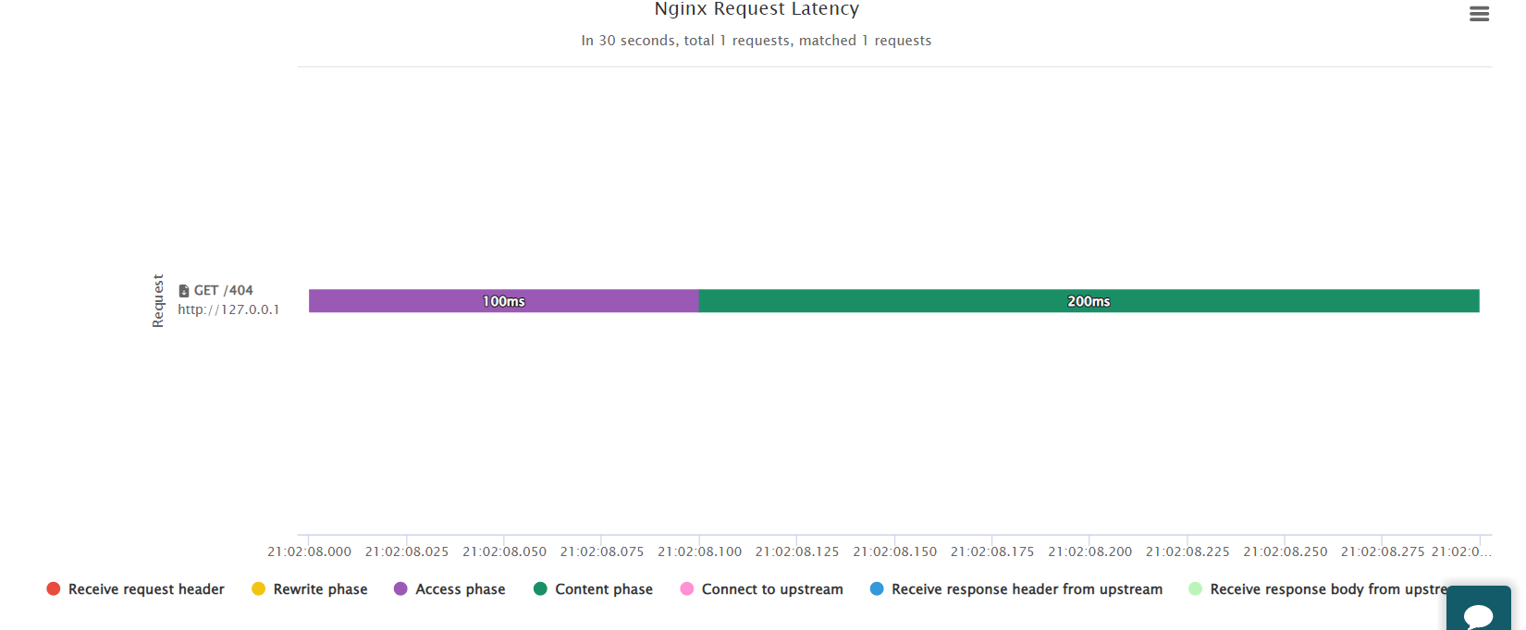Toggle Receive response header from upstream legend
This screenshot has width=1526, height=630.
coord(1015,589)
